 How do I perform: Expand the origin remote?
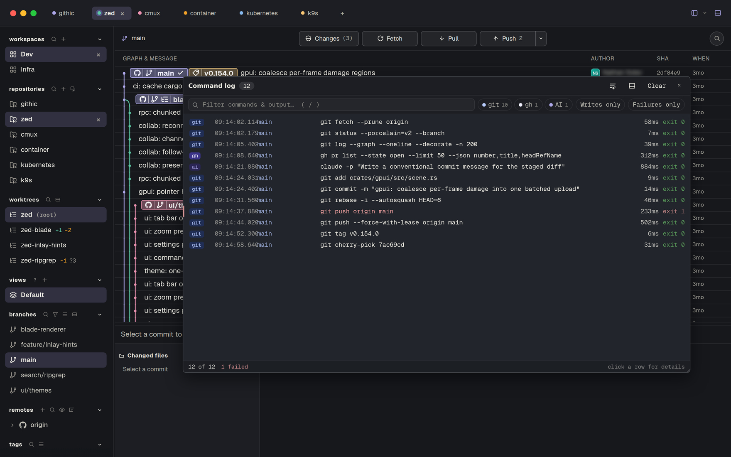point(12,425)
